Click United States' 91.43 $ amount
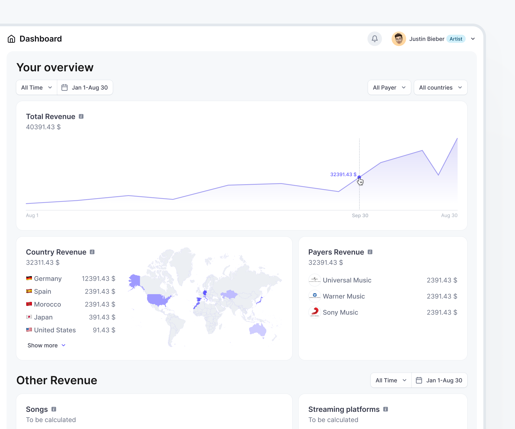Image resolution: width=515 pixels, height=429 pixels. pyautogui.click(x=104, y=330)
